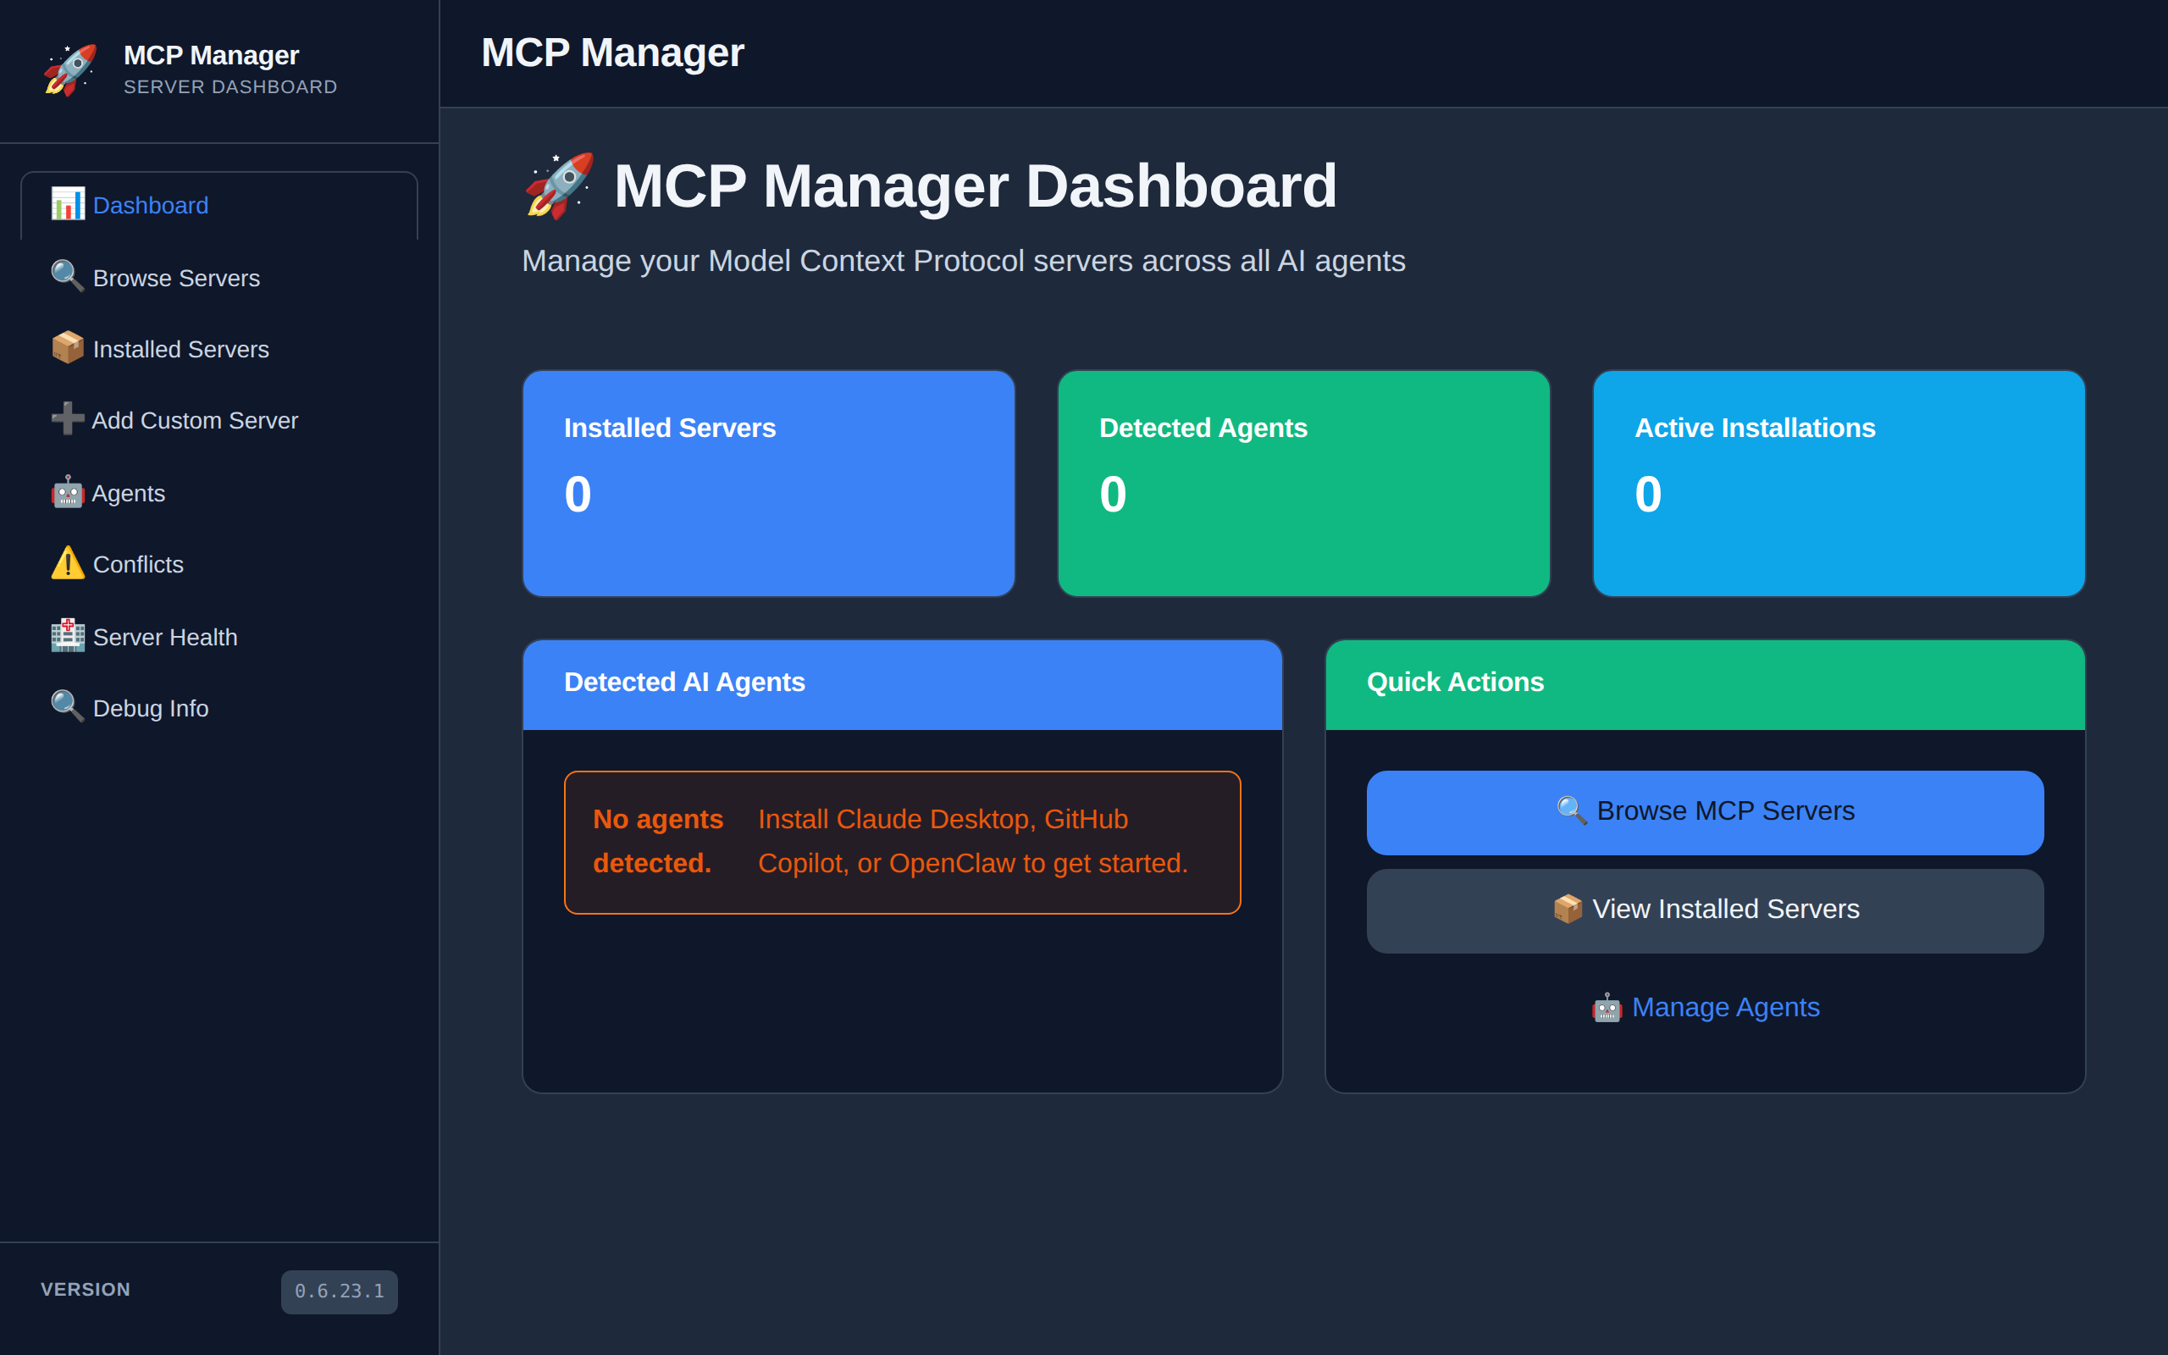
Task: Open the Dashboard menu item
Action: pyautogui.click(x=219, y=205)
